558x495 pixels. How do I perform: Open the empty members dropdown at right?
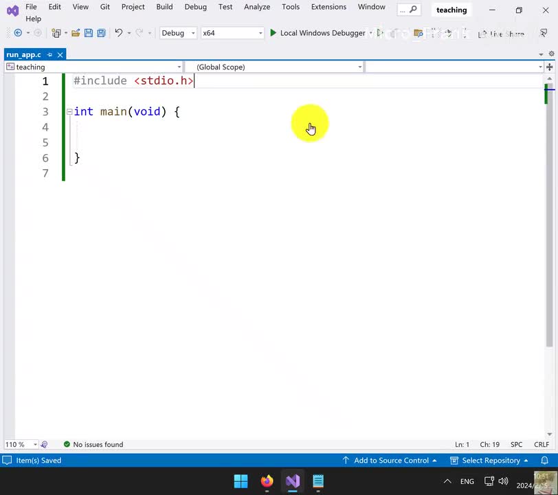click(x=540, y=67)
